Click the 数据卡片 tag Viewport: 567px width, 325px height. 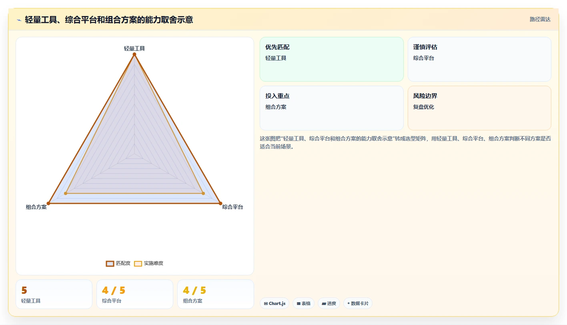(358, 303)
